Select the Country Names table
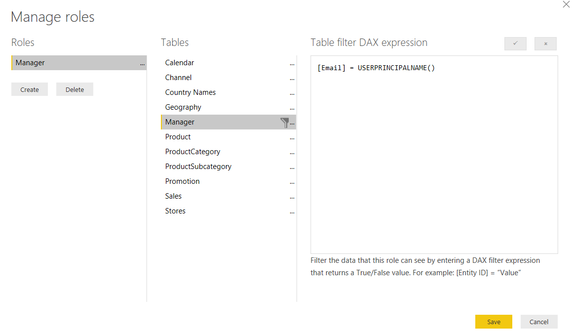Viewport: 573px width, 336px height. click(x=190, y=92)
